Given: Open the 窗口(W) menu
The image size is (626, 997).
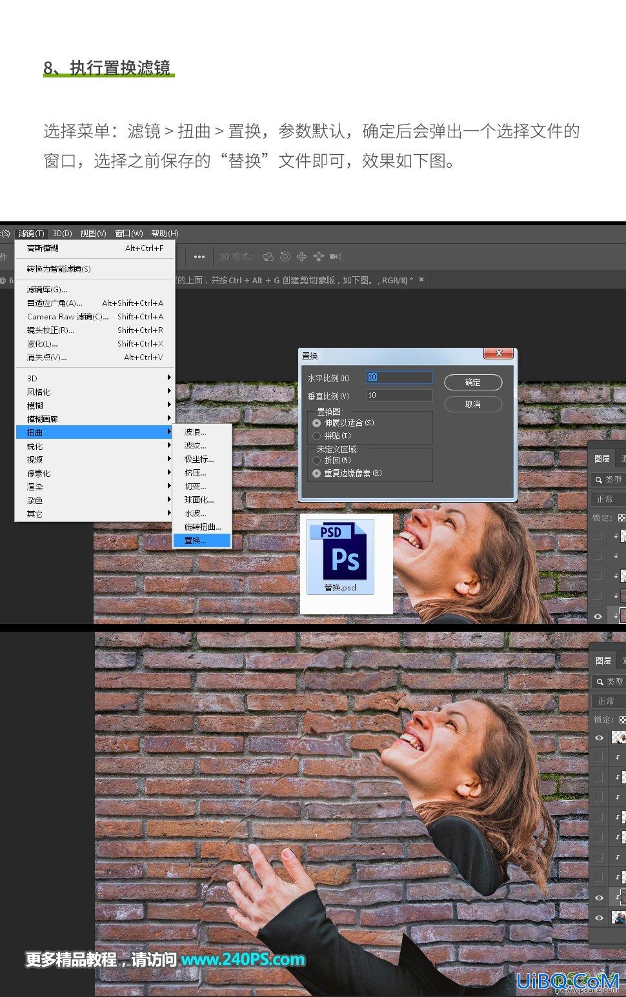Looking at the screenshot, I should (129, 233).
